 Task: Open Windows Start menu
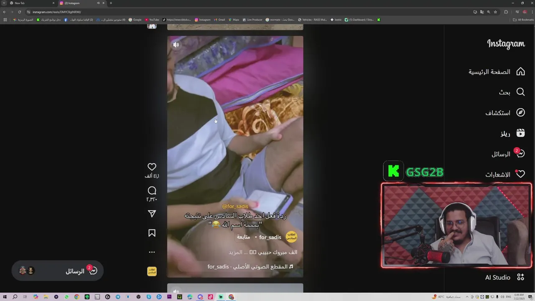pyautogui.click(x=5, y=297)
